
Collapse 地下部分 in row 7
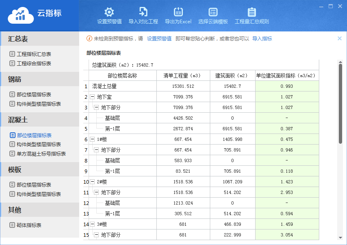[96, 150]
